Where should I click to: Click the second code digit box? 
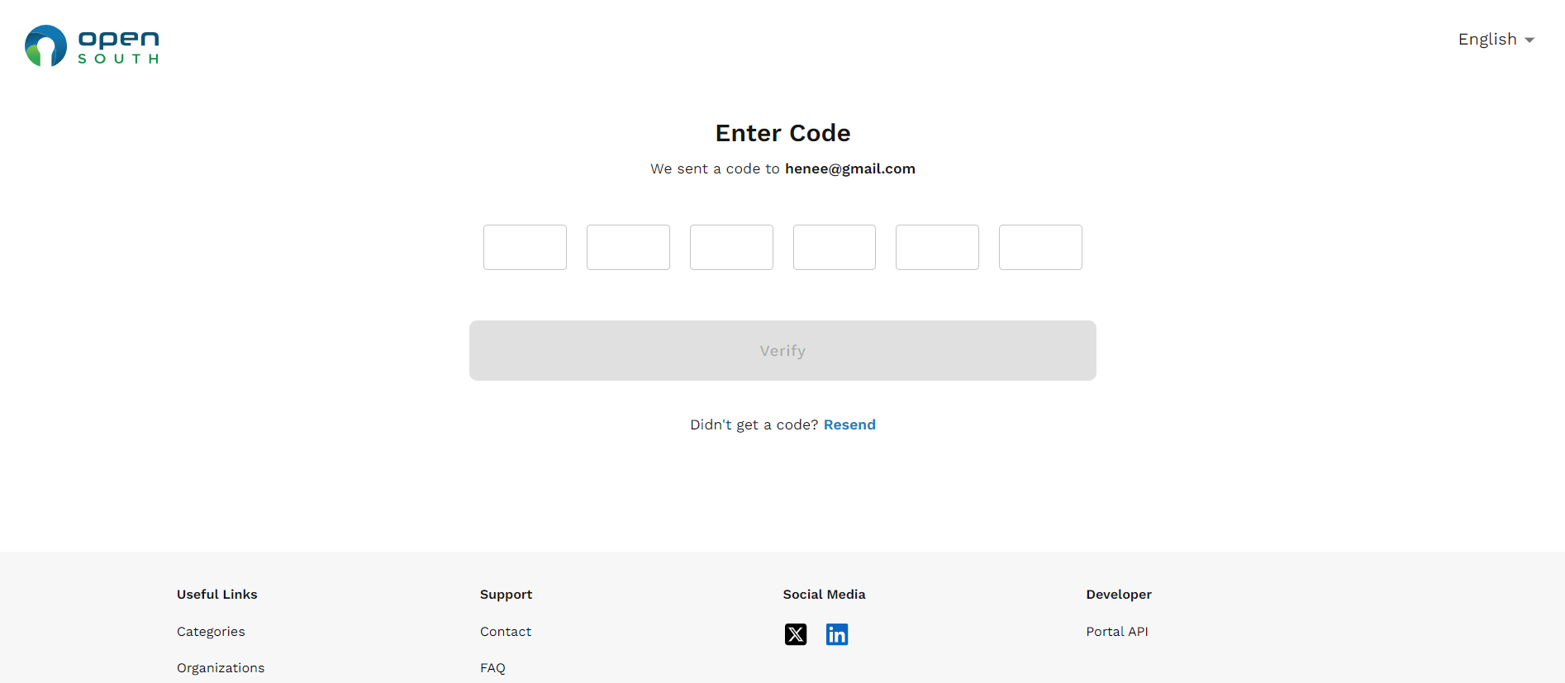628,247
